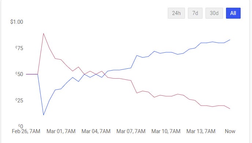Click the ¢25 y-axis label
The width and height of the screenshot is (252, 143).
19,101
